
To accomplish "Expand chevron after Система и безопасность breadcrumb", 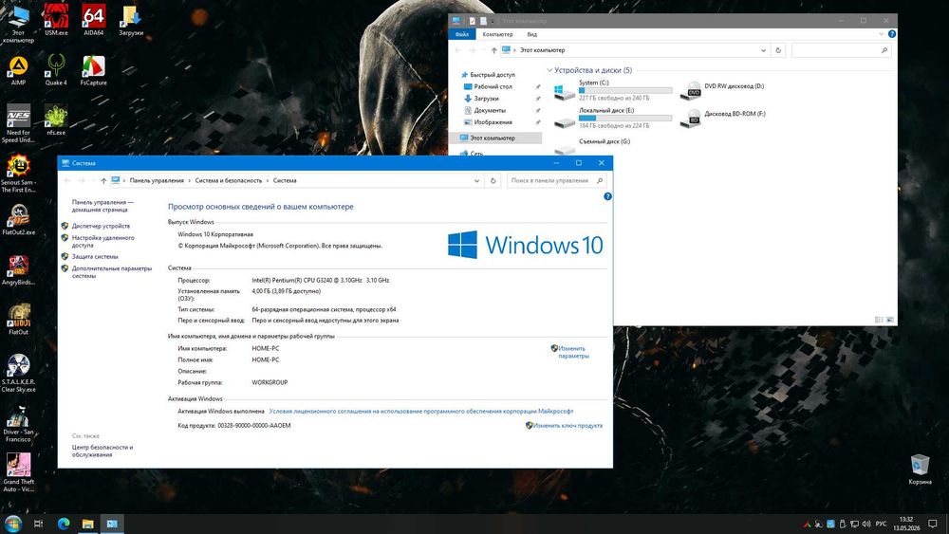I will coord(267,180).
